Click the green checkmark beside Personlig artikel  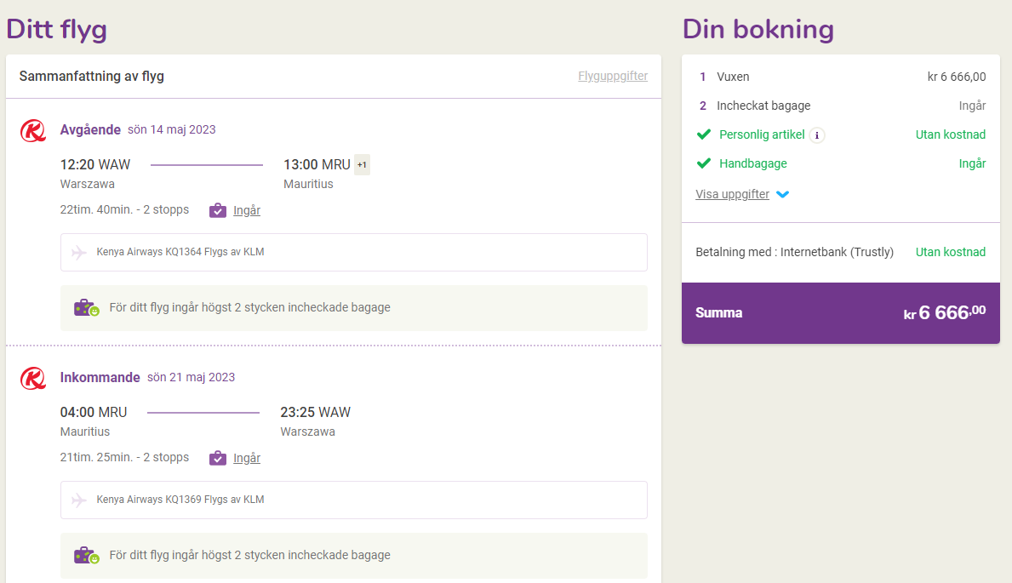[x=704, y=134]
